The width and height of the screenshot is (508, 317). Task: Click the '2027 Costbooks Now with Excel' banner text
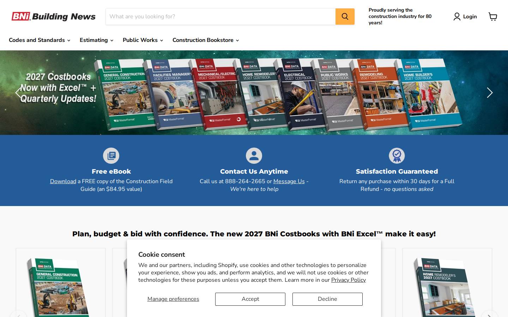pos(58,88)
